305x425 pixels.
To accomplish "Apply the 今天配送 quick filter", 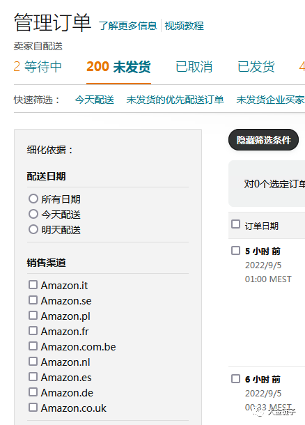I will click(x=94, y=100).
